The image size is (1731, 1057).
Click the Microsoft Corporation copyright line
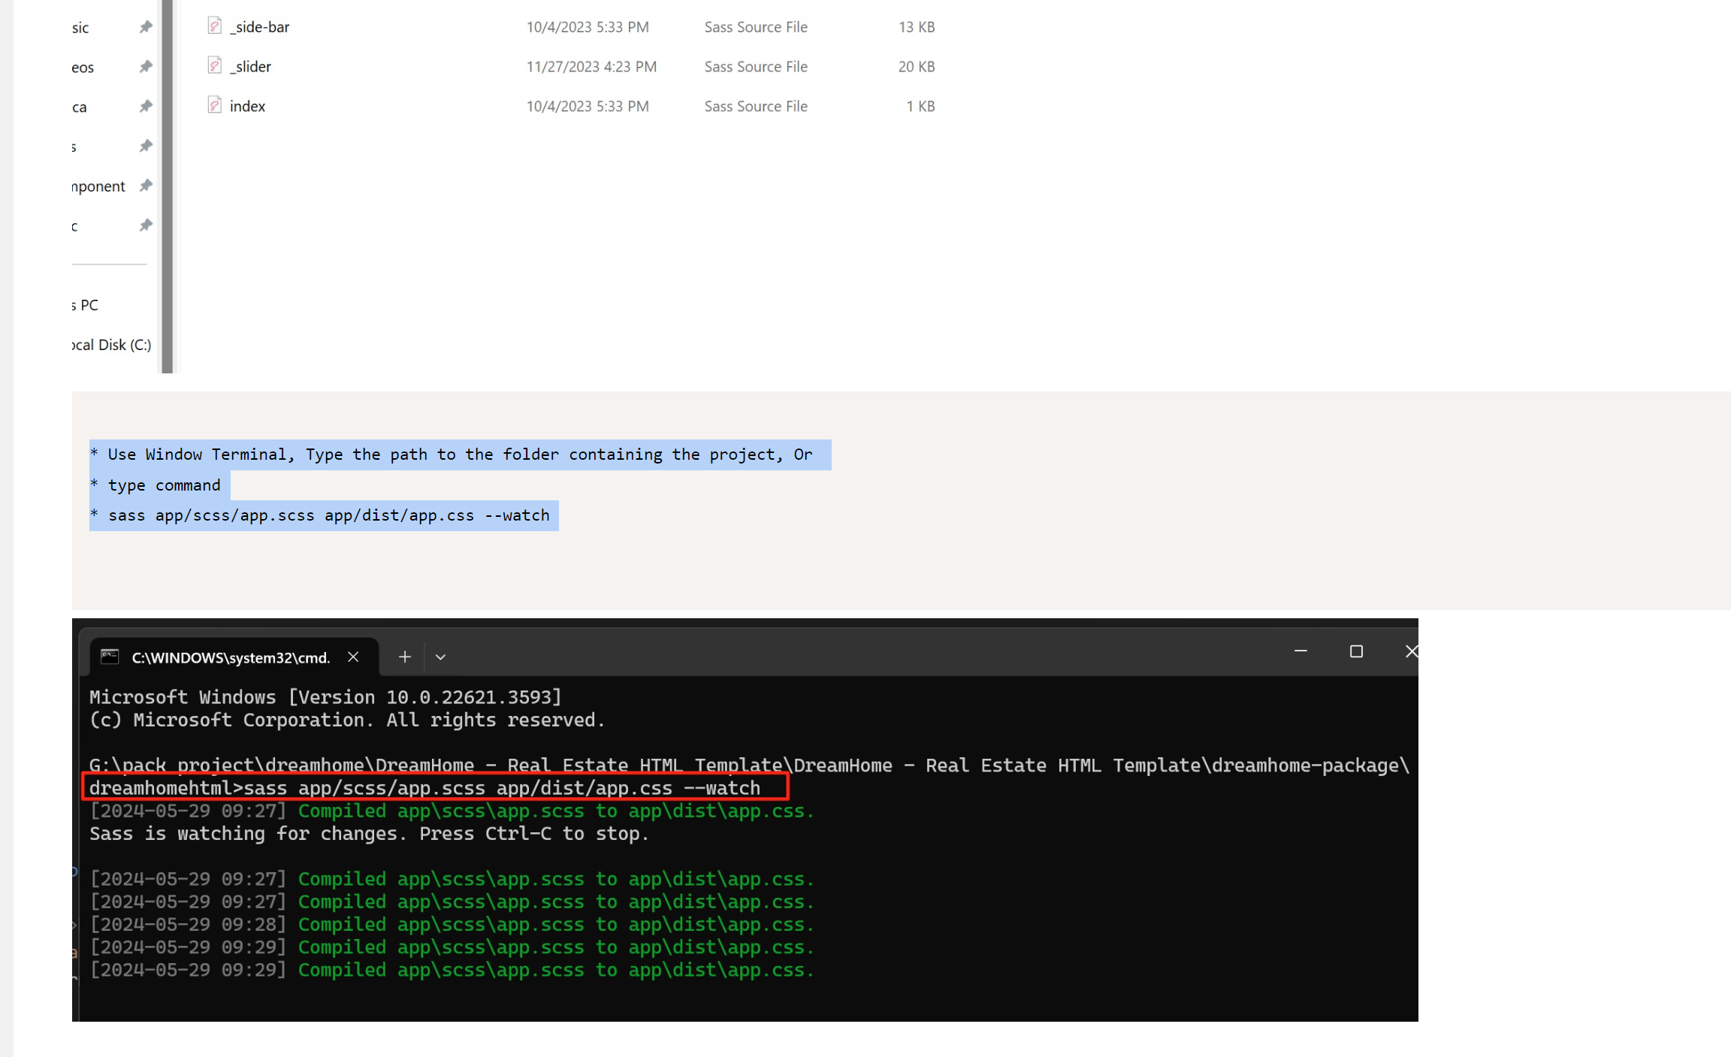pyautogui.click(x=347, y=720)
